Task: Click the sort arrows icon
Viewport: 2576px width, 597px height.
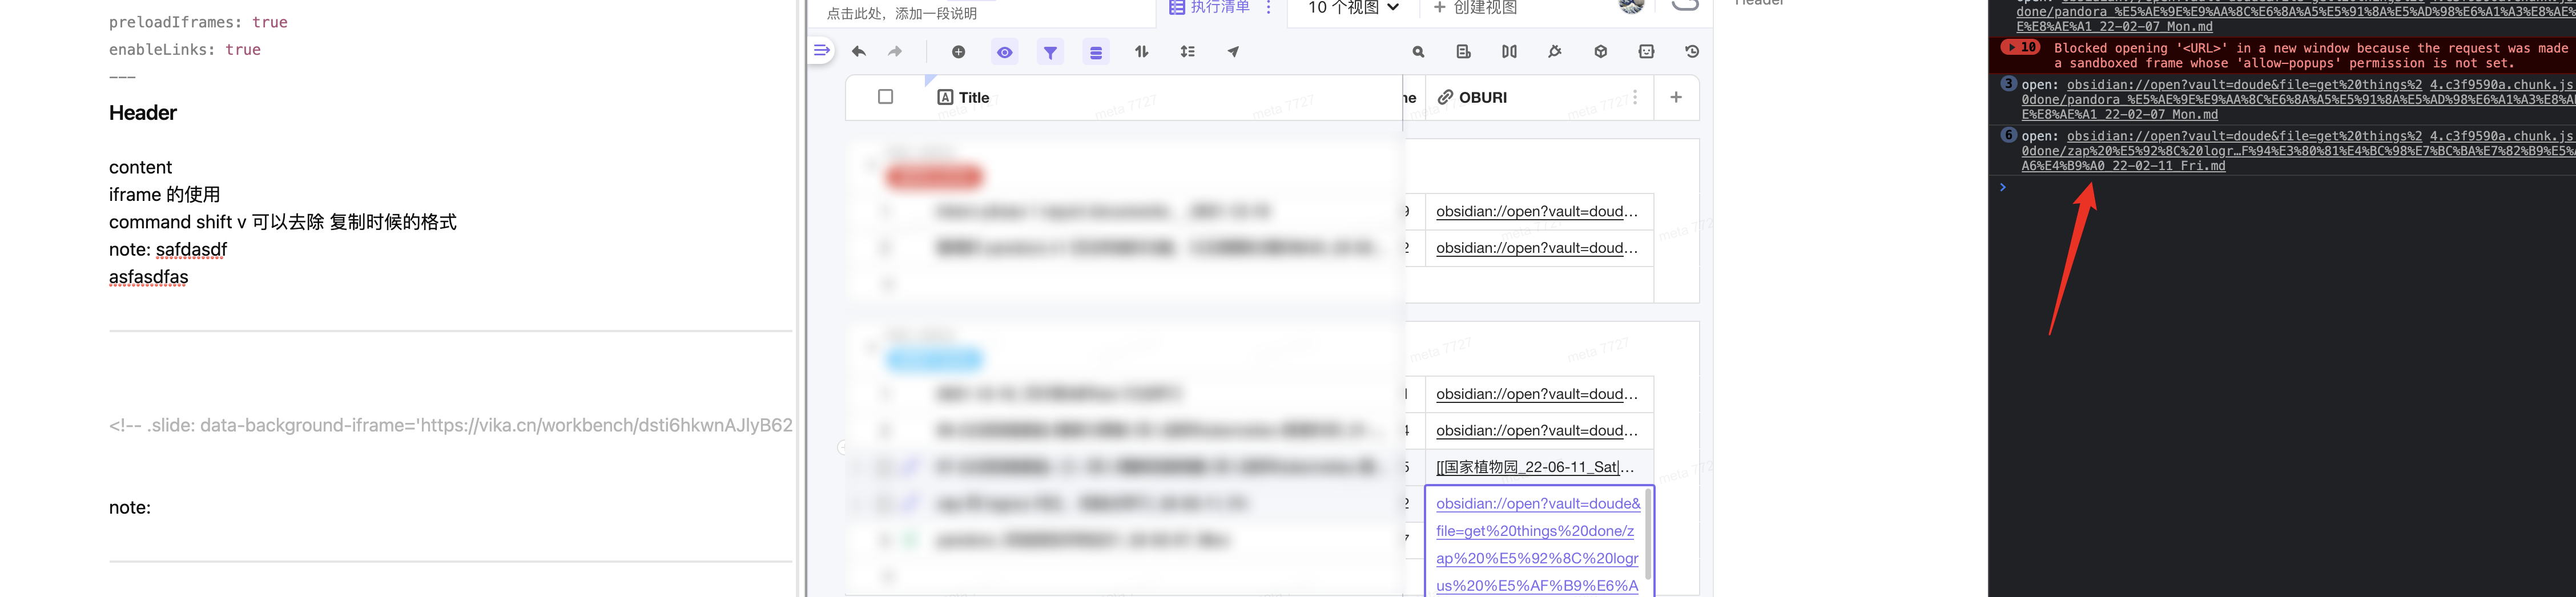Action: 1140,51
